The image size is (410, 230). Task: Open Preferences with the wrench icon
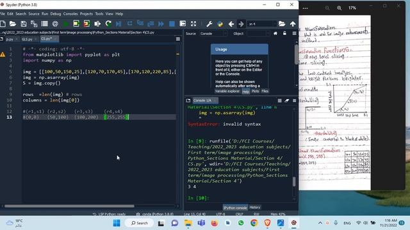point(209,24)
